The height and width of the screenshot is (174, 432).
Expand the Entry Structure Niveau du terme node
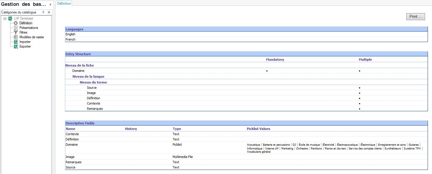(x=93, y=82)
